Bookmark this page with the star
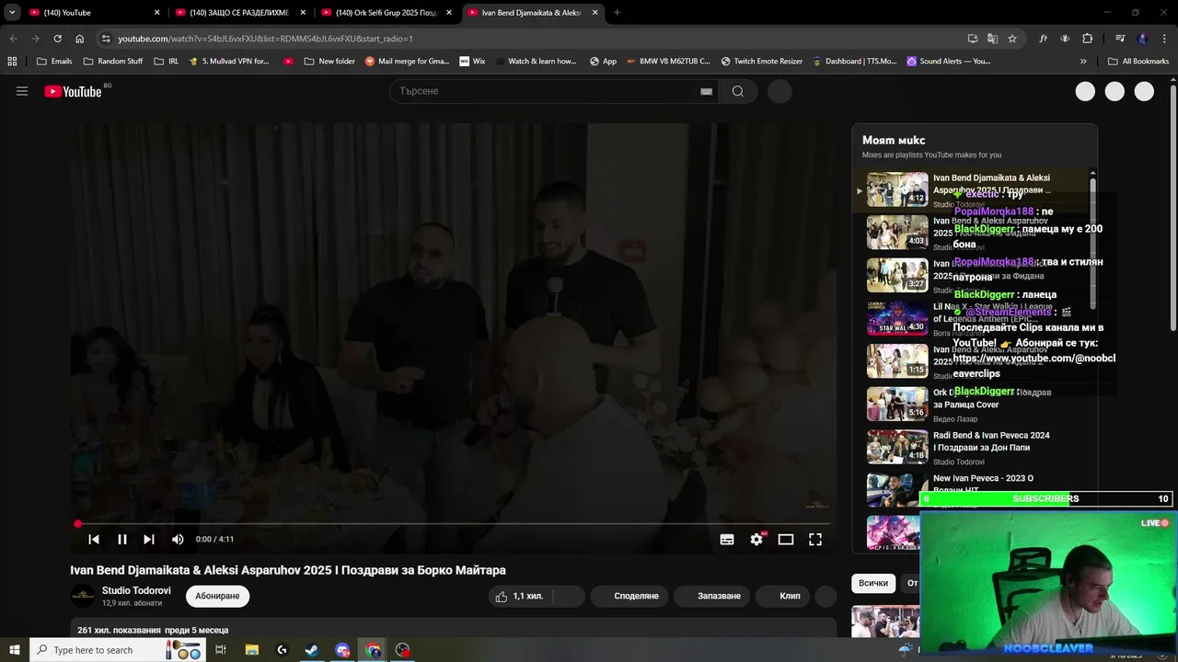 point(1012,39)
